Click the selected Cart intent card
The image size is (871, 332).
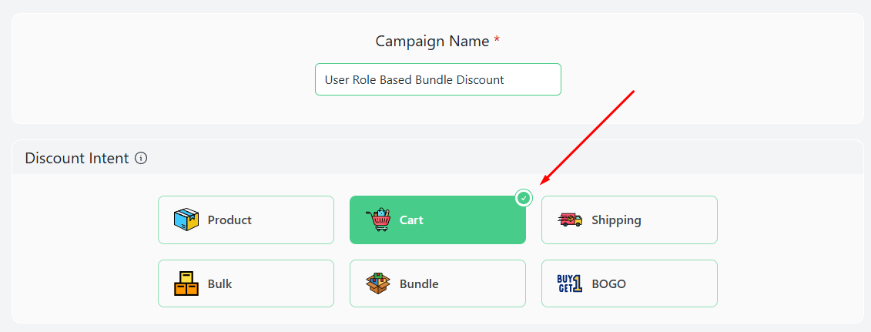437,220
